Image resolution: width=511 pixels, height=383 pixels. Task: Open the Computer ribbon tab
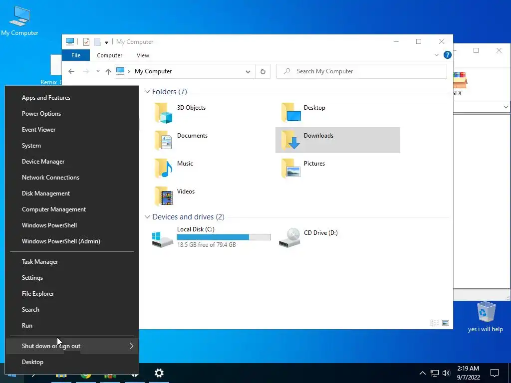109,55
